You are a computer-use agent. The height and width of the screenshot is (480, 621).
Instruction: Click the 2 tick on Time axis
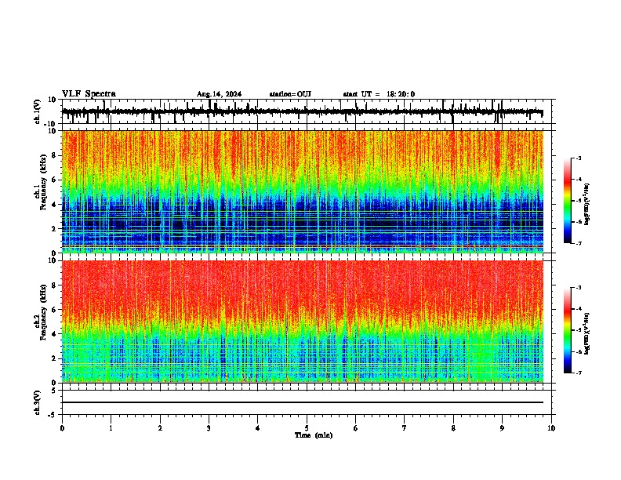pyautogui.click(x=160, y=428)
